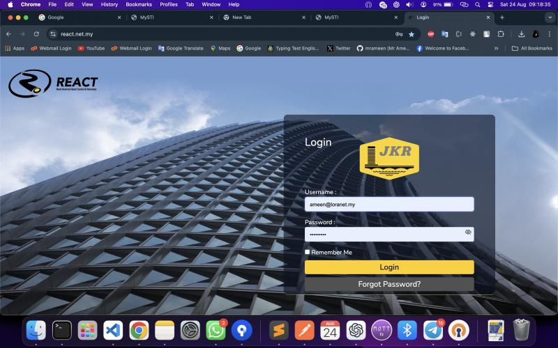This screenshot has height=348, width=558.
Task: Open the Bookmarks menu
Action: 139,5
